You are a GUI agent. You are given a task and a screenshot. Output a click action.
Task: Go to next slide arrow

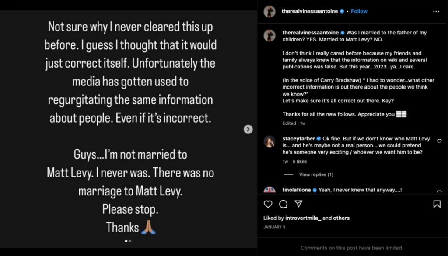pyautogui.click(x=248, y=129)
